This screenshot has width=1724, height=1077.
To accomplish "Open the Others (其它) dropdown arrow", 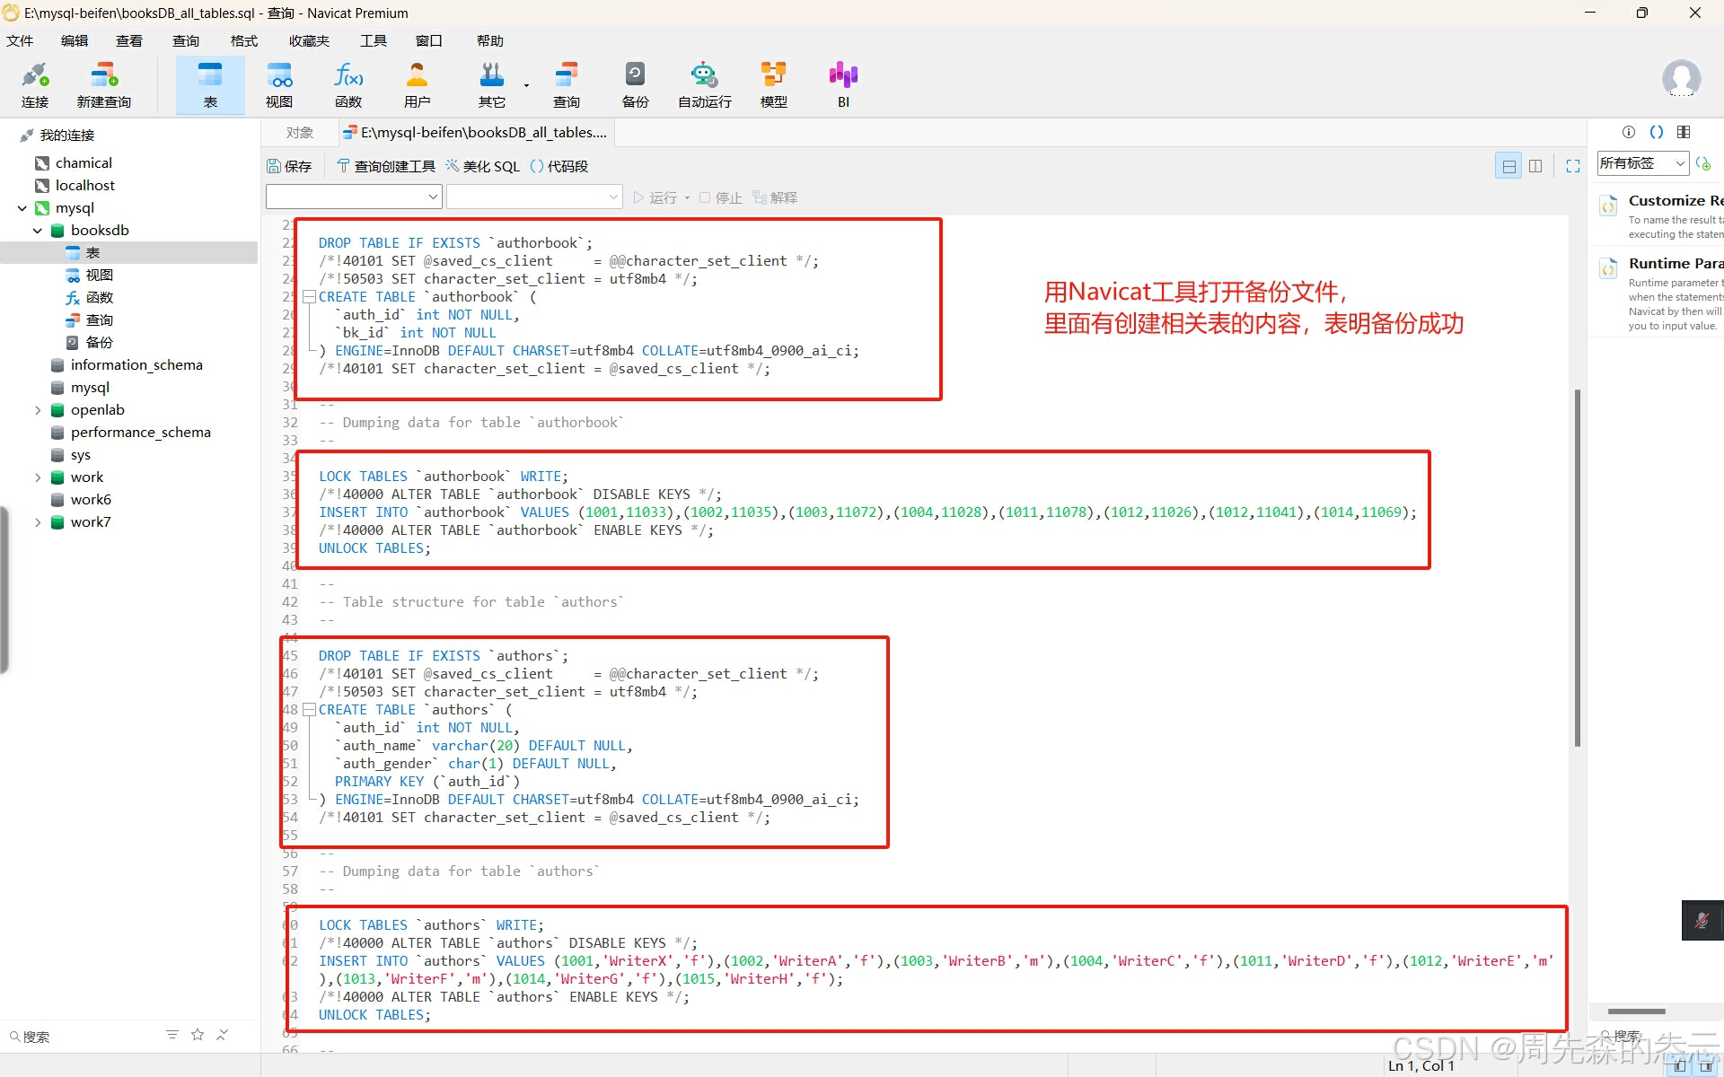I will [526, 86].
